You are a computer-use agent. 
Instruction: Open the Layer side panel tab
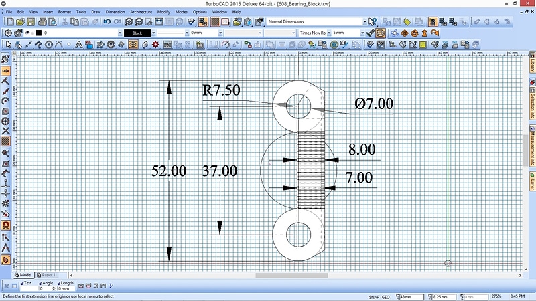click(532, 181)
